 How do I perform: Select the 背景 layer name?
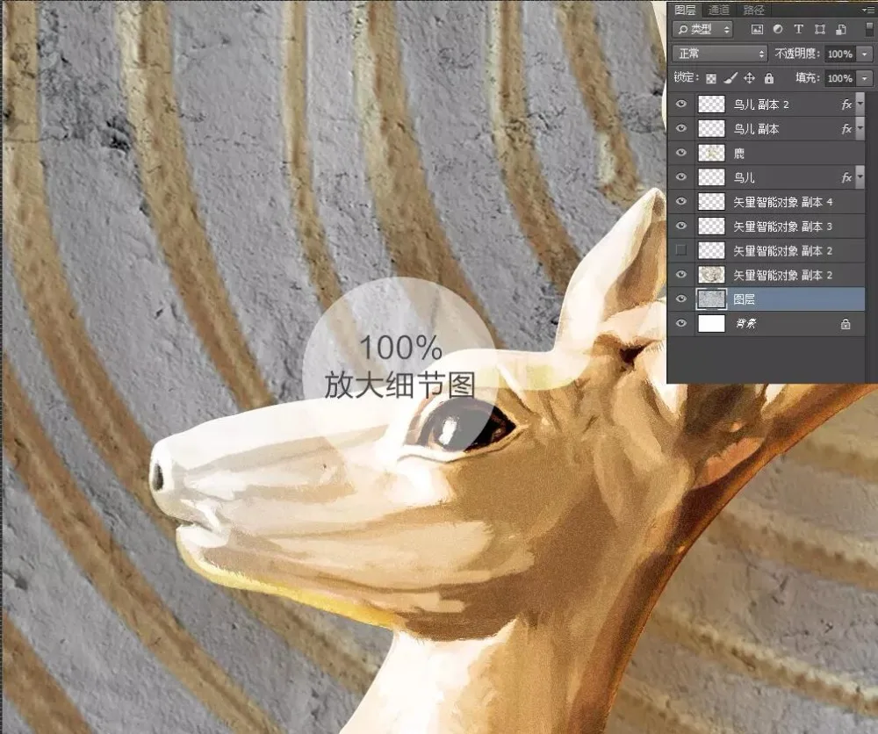(x=745, y=324)
